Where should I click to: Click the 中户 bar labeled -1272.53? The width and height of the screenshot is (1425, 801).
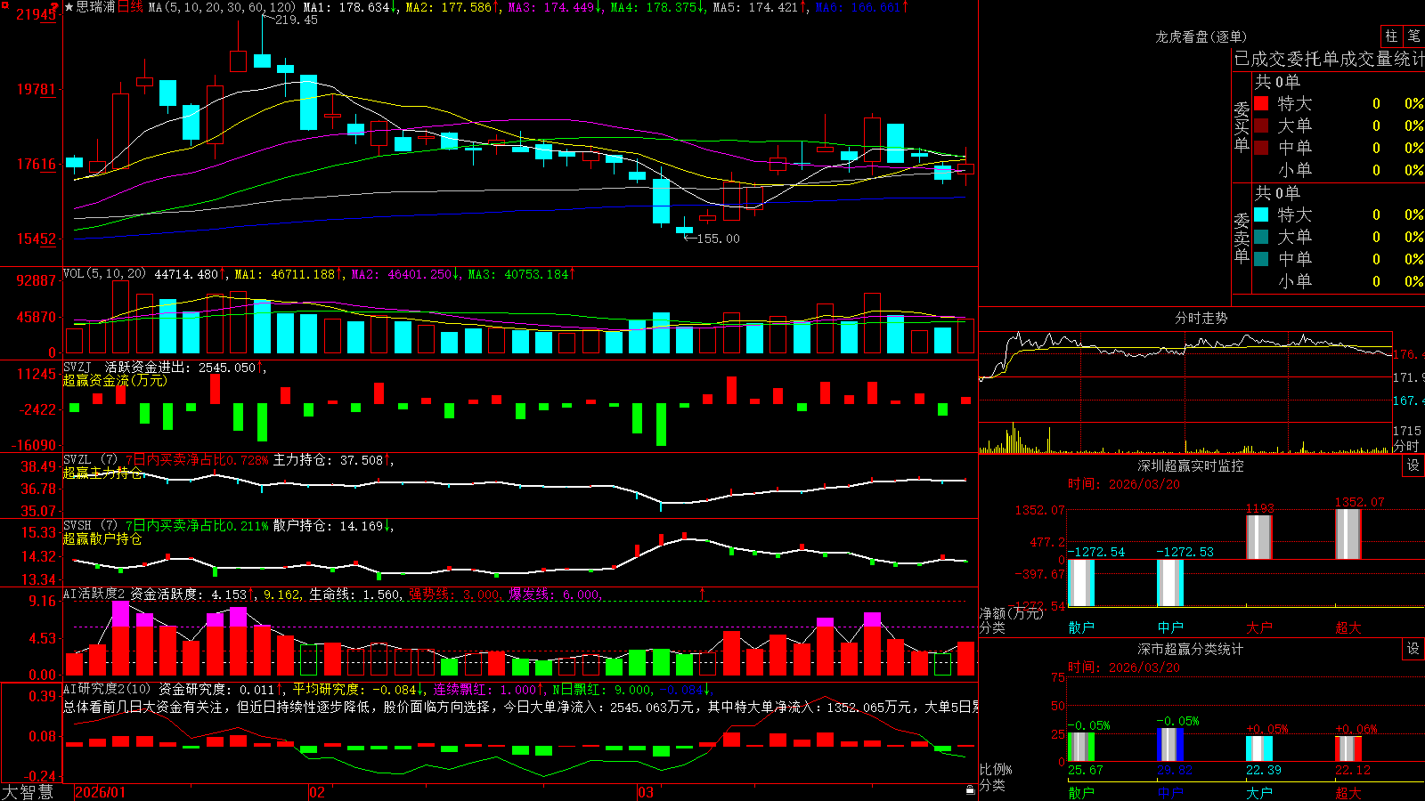(1169, 583)
